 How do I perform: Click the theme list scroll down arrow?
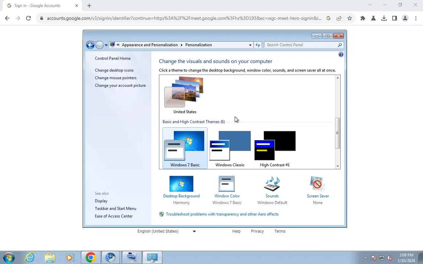[338, 166]
